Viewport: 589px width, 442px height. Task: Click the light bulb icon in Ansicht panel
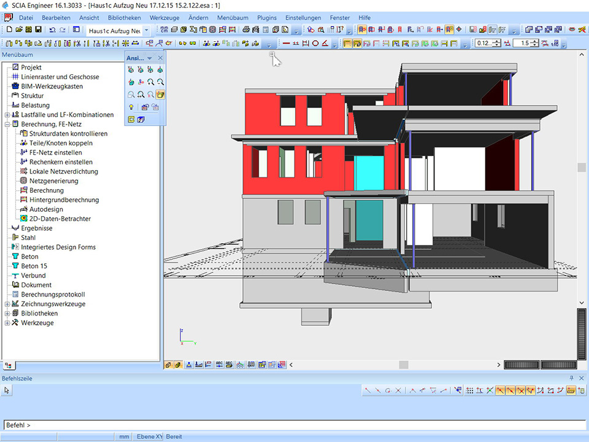click(131, 107)
